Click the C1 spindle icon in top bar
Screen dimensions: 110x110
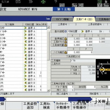81,5
